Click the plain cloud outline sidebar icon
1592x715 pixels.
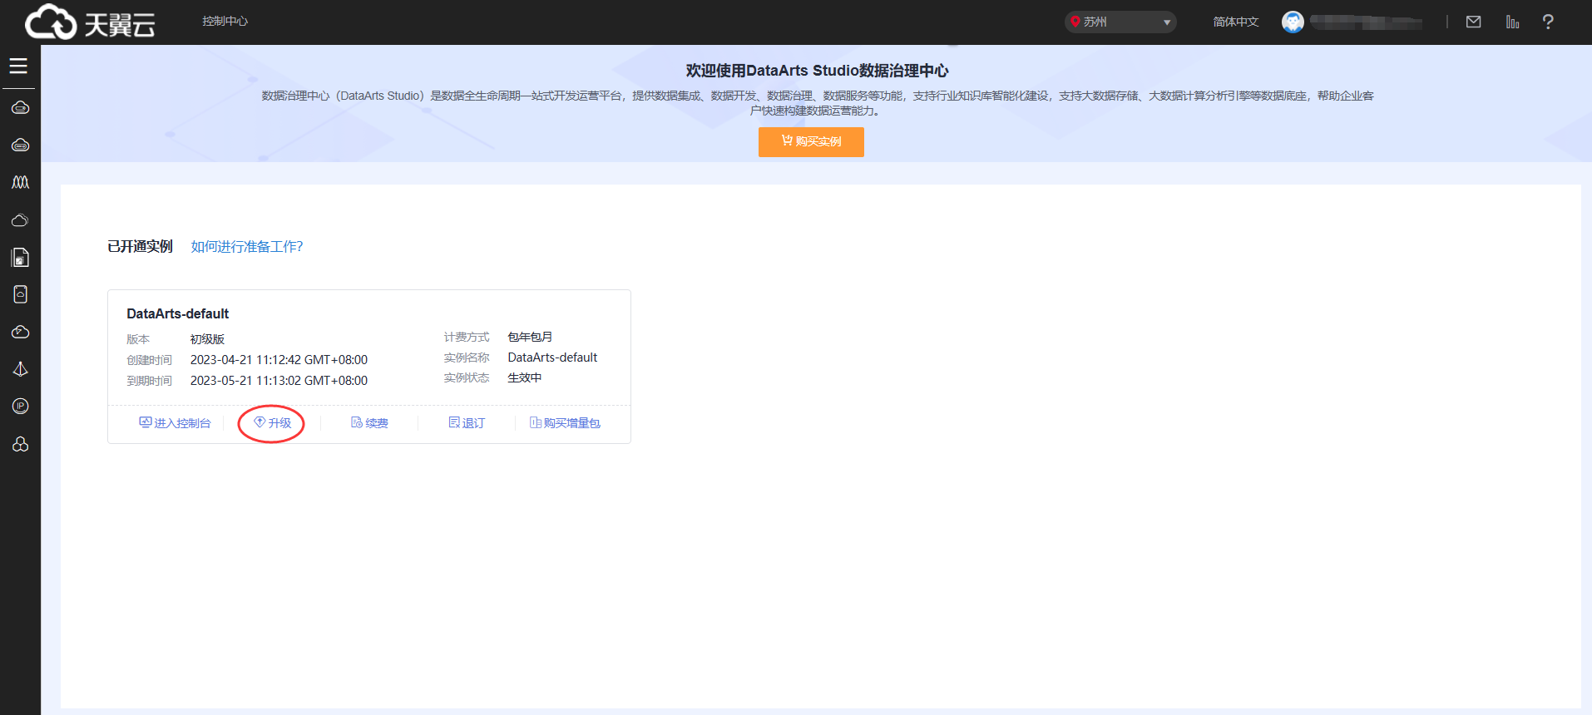click(x=20, y=220)
